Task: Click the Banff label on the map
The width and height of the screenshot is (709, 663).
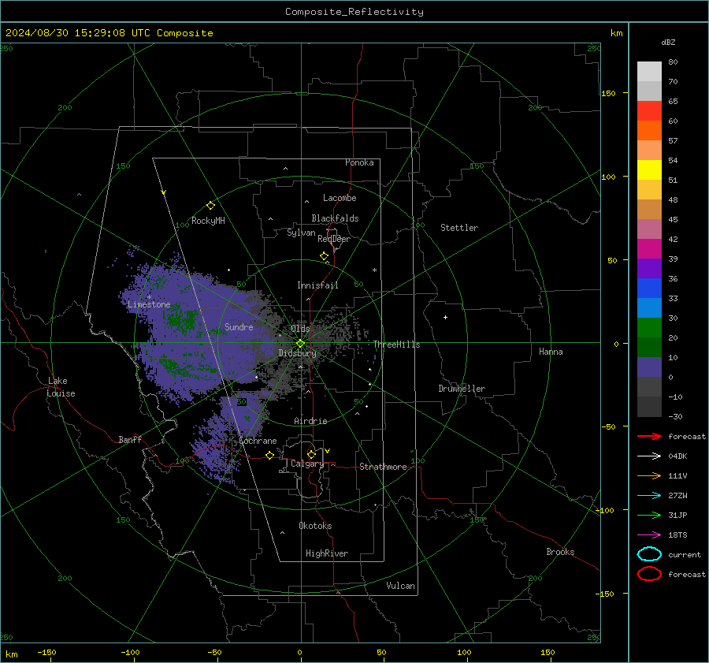Action: (x=130, y=439)
